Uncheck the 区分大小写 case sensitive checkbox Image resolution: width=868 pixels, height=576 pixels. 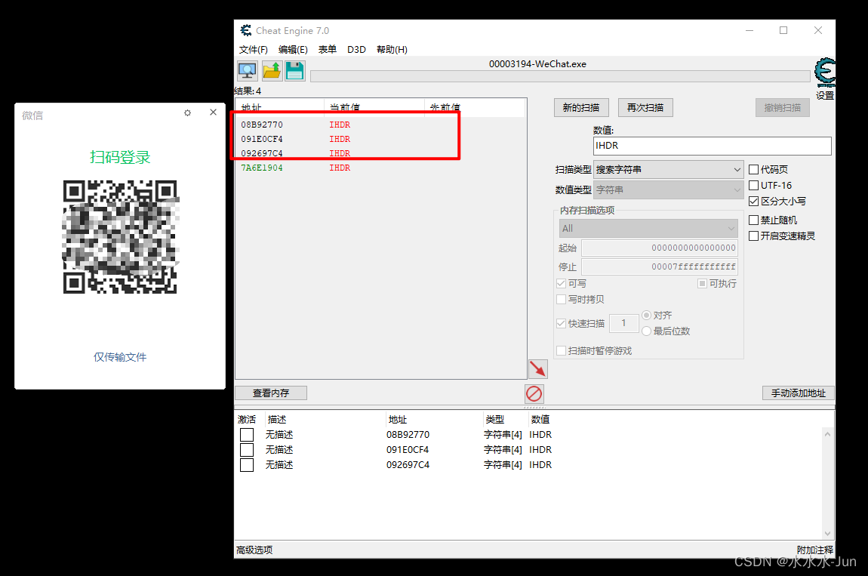pyautogui.click(x=754, y=201)
